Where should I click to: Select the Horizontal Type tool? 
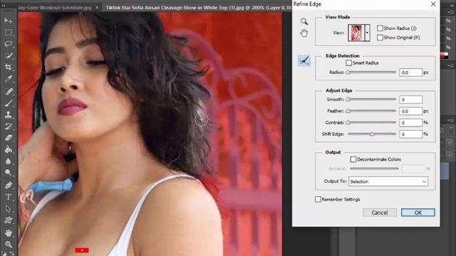click(8, 197)
